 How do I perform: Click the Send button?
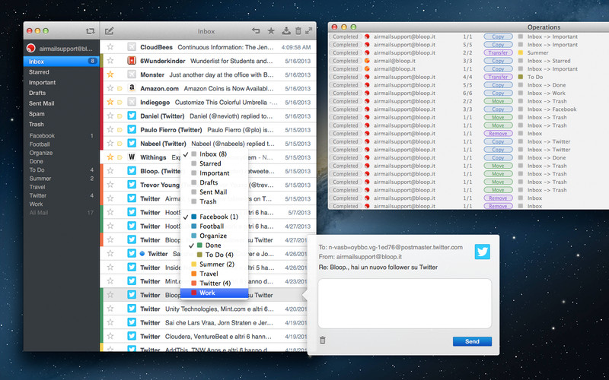(x=472, y=341)
